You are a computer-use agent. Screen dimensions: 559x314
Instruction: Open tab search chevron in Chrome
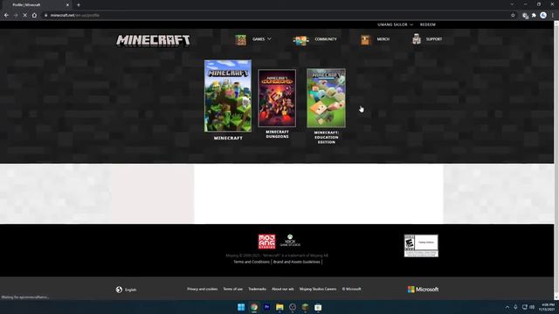point(512,4)
